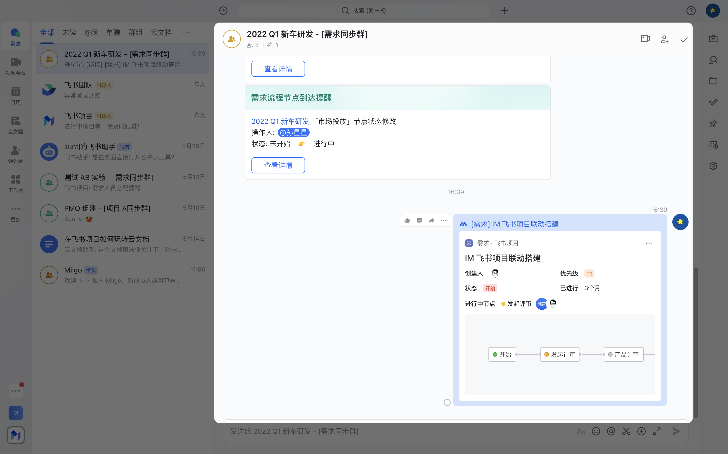Click the checkmark icon in chat header
The image size is (728, 454).
tap(684, 39)
